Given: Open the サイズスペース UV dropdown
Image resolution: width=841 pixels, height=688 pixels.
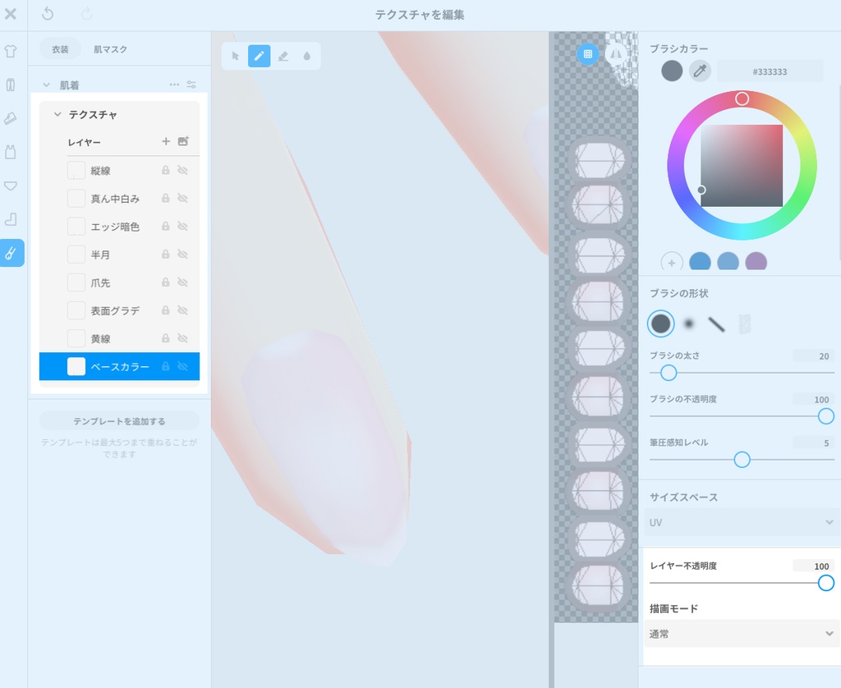Looking at the screenshot, I should (x=741, y=522).
